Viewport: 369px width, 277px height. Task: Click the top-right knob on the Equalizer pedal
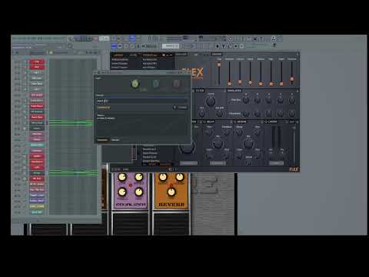[139, 177]
